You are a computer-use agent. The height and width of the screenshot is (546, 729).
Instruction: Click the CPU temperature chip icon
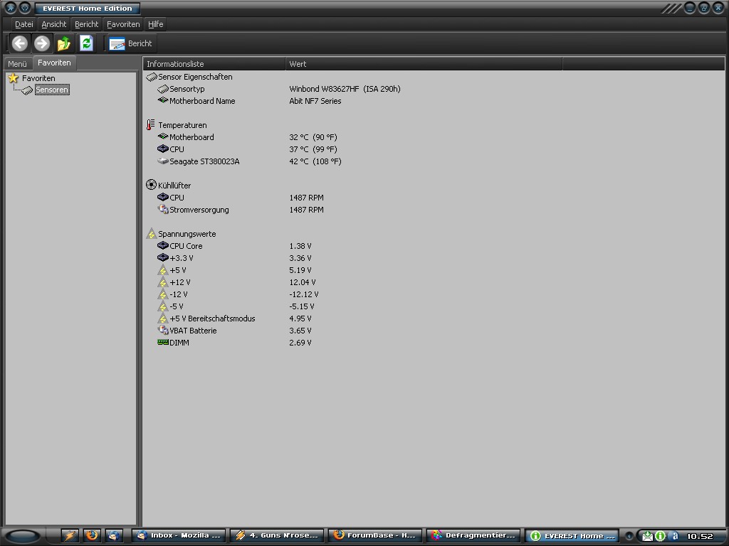click(x=163, y=149)
